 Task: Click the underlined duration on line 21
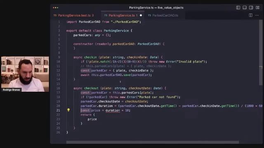click(x=113, y=111)
